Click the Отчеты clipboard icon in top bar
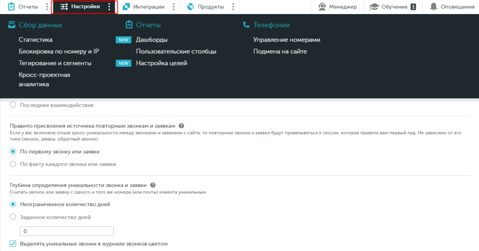 [12, 7]
